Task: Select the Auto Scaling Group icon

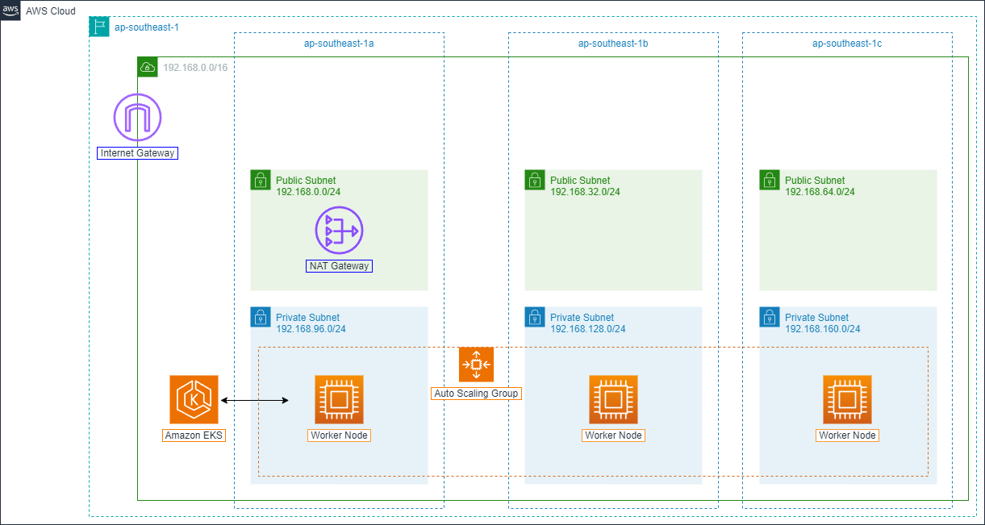Action: [x=476, y=365]
